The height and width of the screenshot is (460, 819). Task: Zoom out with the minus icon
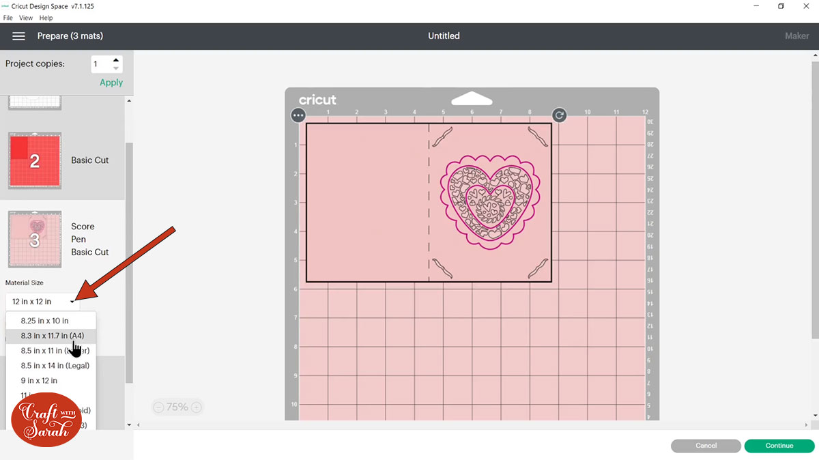[158, 407]
